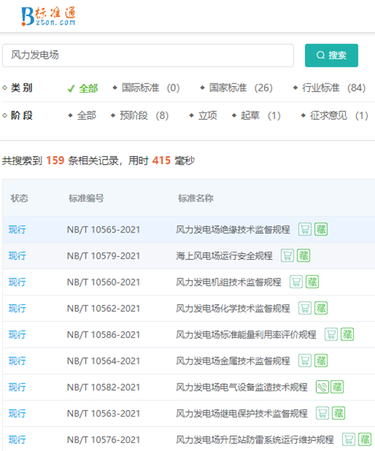Filter stage by 征求意见 (1)

tap(334, 116)
